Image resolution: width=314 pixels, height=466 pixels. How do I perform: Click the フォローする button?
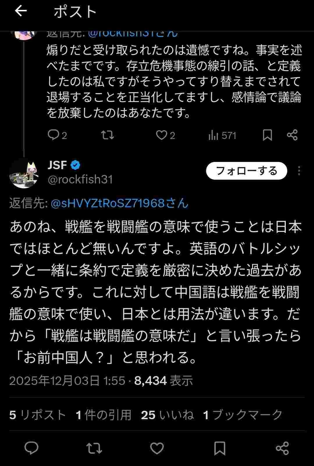247,171
